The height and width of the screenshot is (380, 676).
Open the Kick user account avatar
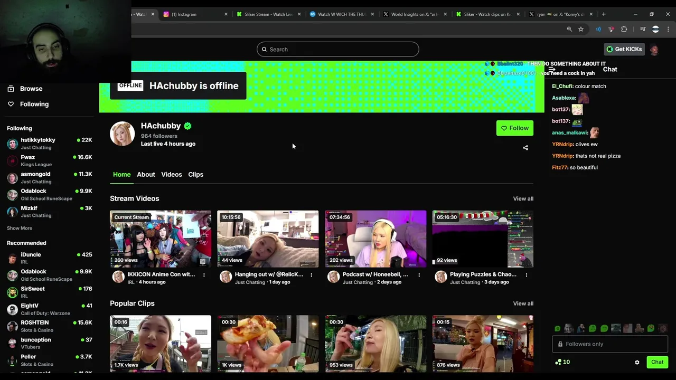point(654,50)
